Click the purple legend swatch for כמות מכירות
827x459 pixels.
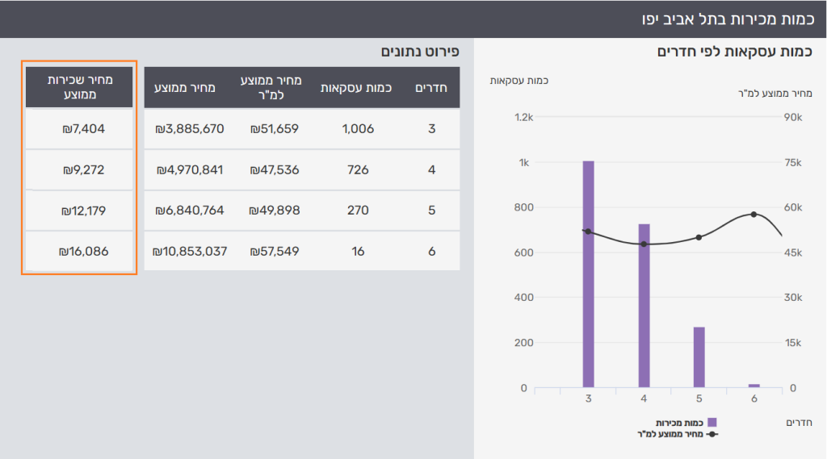(x=712, y=423)
